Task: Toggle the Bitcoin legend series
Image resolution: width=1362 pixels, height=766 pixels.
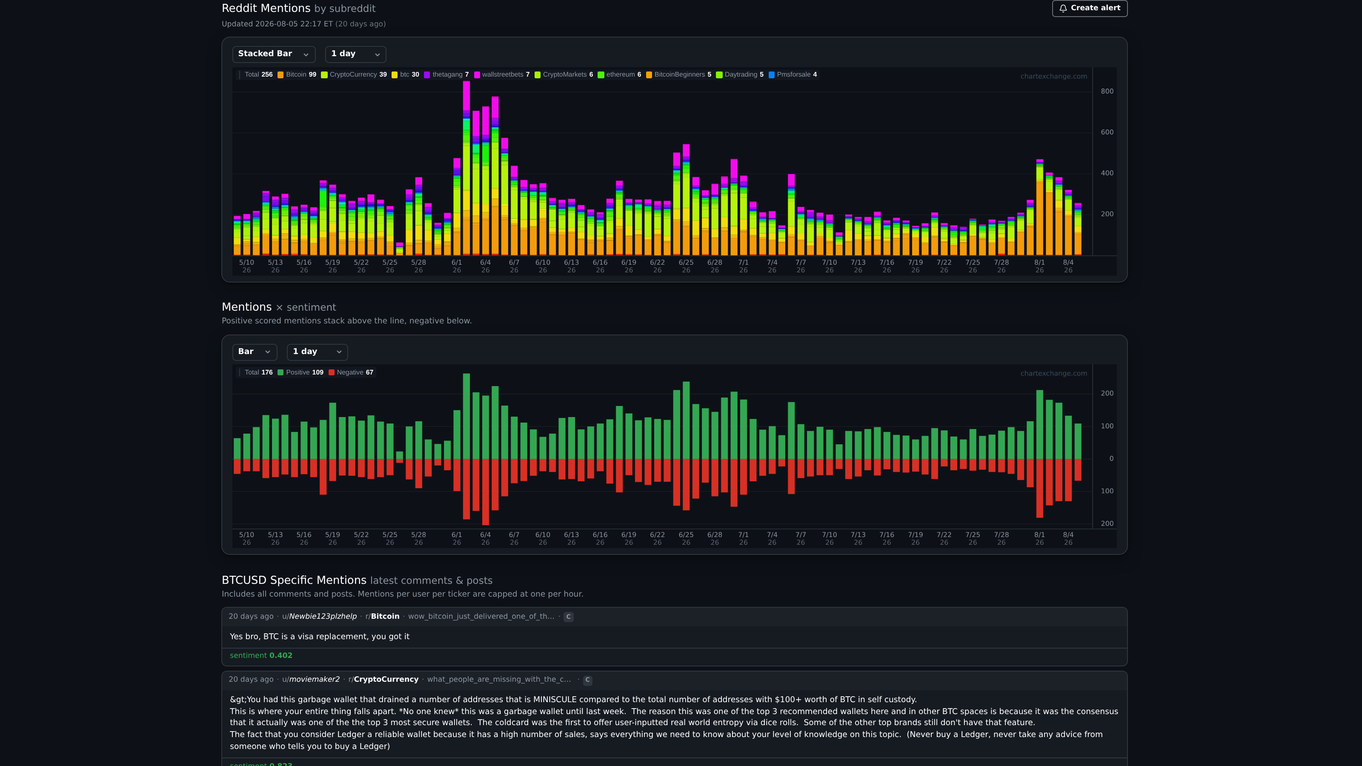Action: (297, 74)
